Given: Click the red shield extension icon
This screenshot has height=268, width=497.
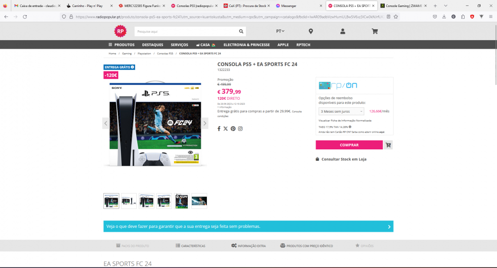Looking at the screenshot, I should click(472, 17).
